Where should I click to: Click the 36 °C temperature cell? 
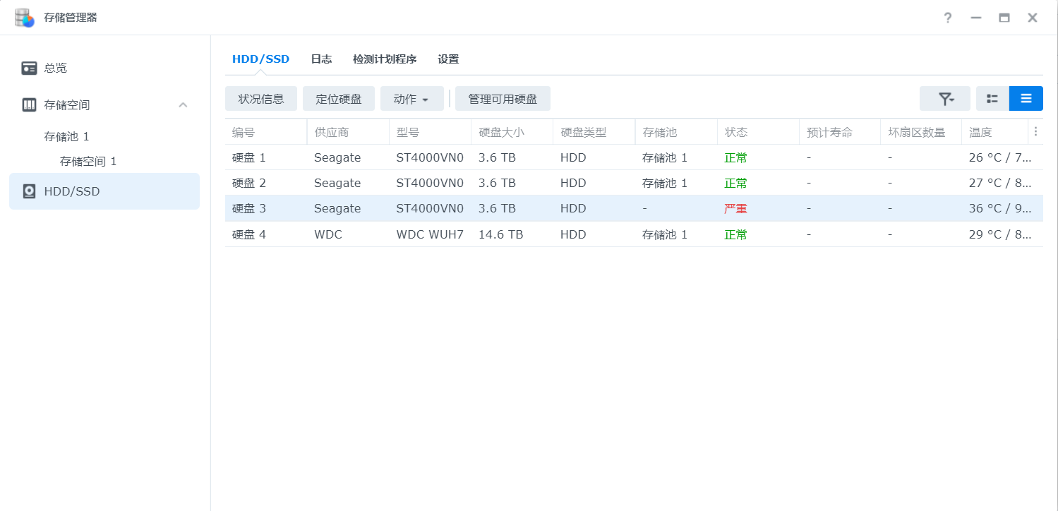[1000, 208]
